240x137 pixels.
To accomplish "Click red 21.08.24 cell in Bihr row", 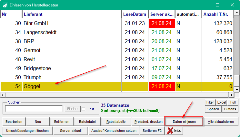I will click(x=162, y=23).
